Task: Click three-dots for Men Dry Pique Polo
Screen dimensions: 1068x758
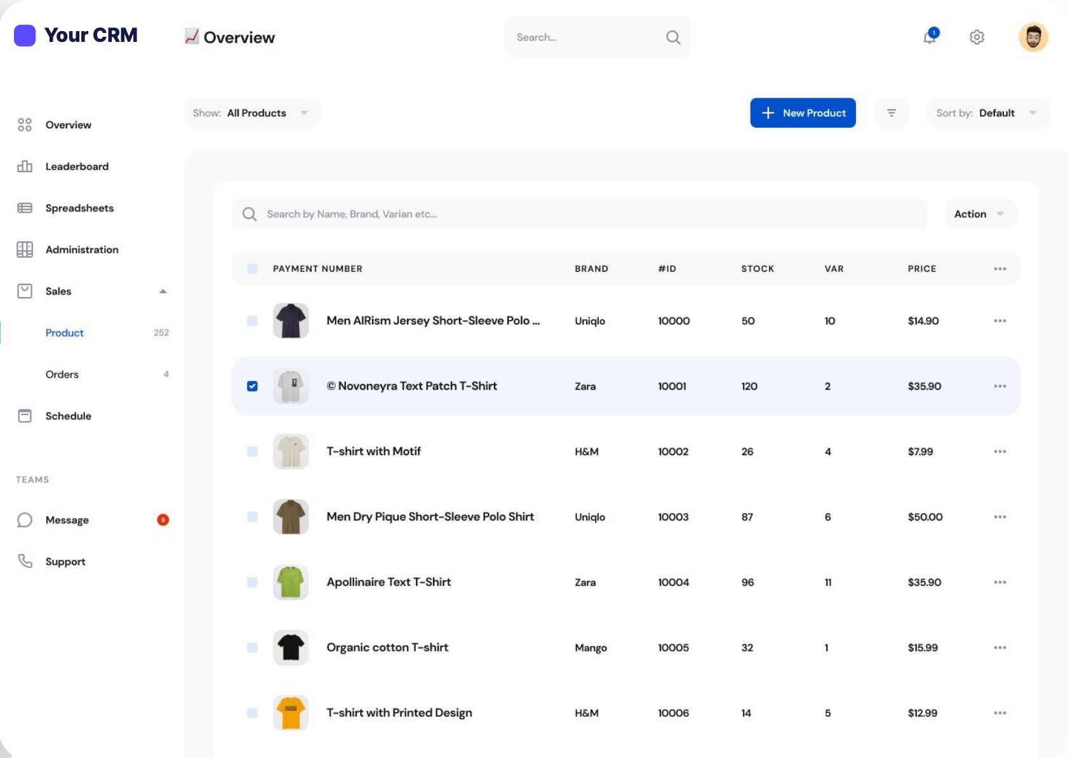Action: click(1000, 517)
